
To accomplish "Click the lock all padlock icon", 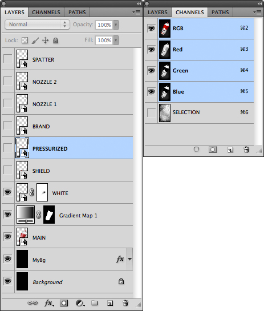I will pyautogui.click(x=56, y=41).
